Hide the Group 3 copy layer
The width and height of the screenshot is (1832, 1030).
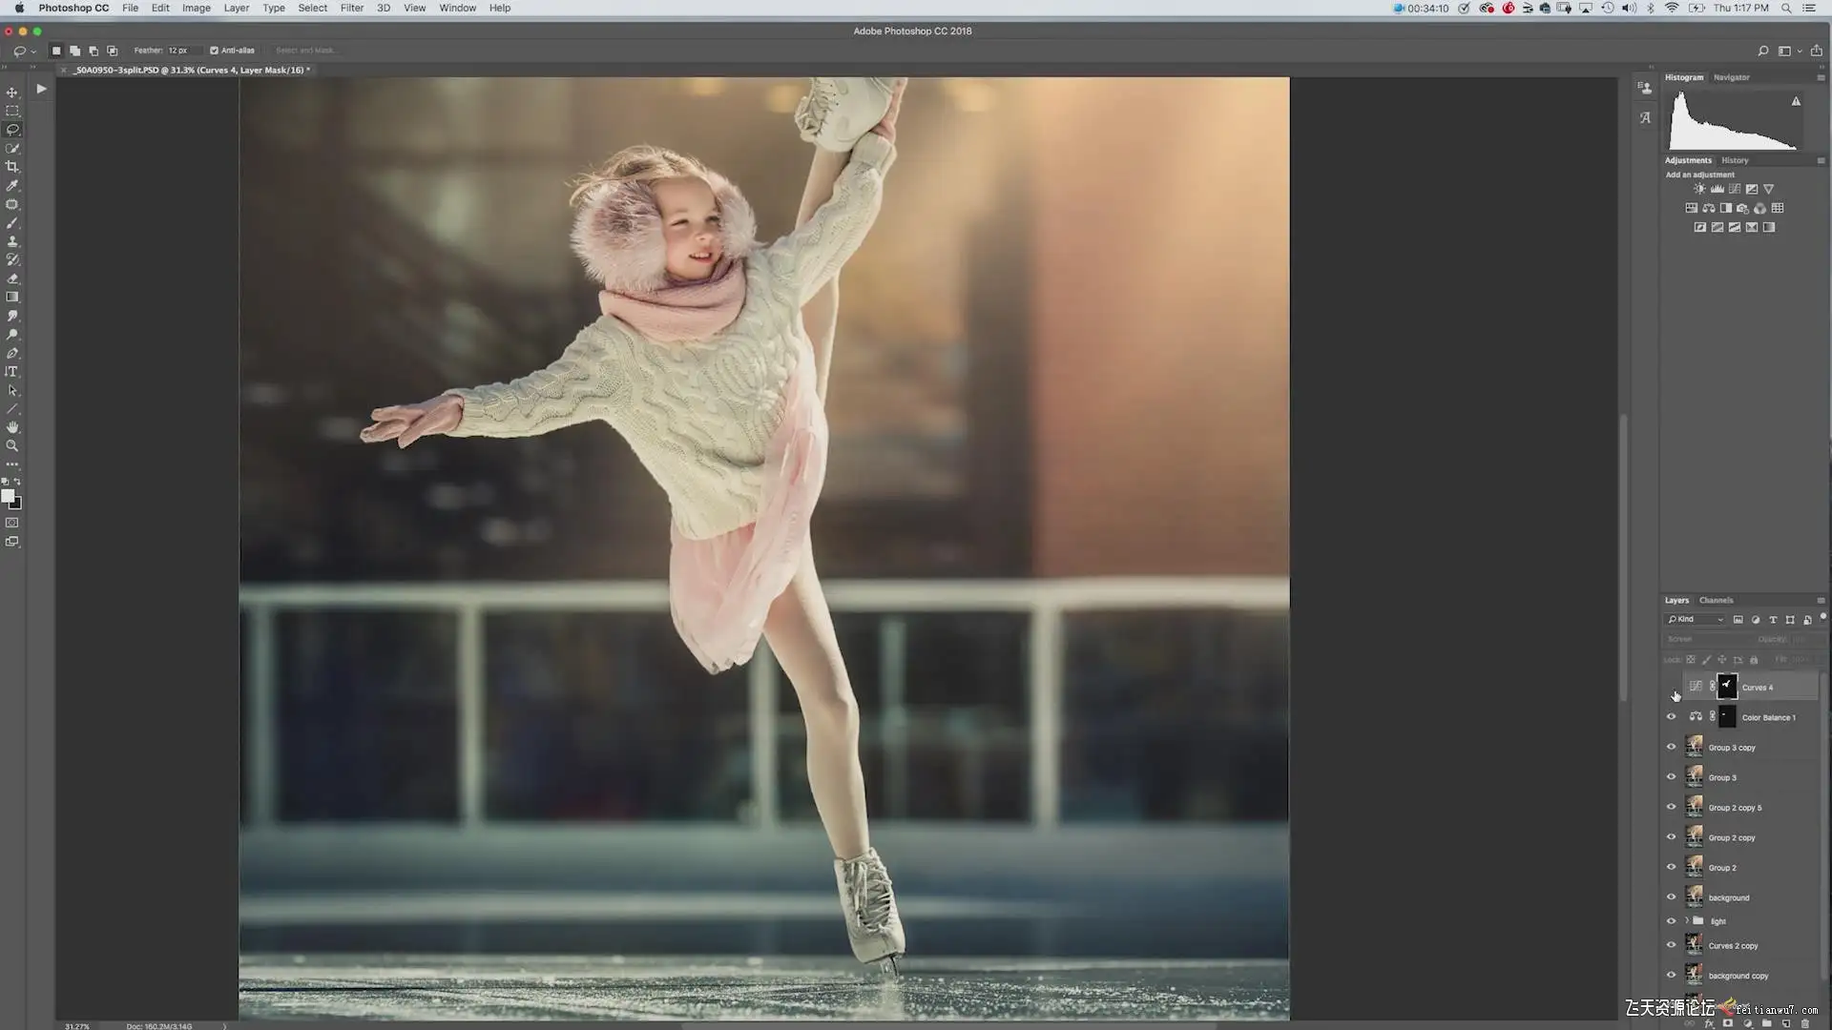pyautogui.click(x=1671, y=748)
